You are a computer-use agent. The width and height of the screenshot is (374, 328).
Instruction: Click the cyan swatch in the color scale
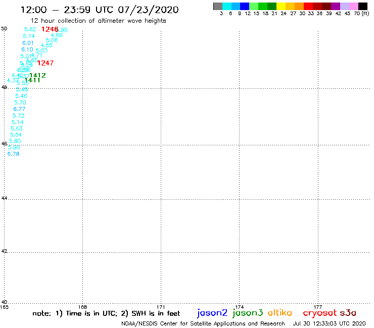227,6
